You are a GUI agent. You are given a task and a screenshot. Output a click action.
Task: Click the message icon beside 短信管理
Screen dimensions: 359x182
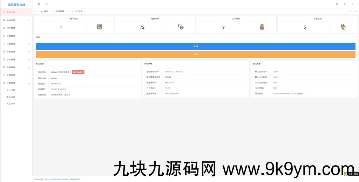click(x=4, y=36)
